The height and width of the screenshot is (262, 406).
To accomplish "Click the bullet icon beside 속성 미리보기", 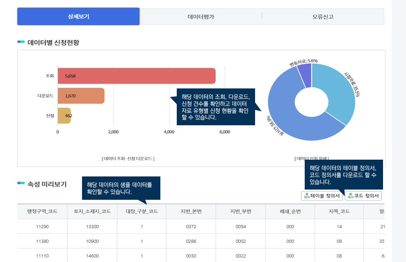I will point(21,183).
